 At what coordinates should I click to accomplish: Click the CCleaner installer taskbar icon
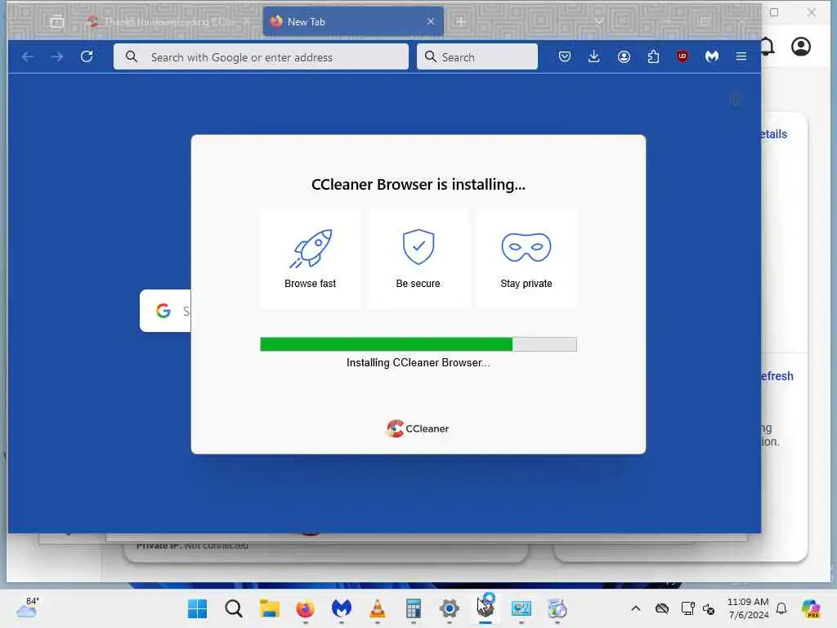pos(486,607)
